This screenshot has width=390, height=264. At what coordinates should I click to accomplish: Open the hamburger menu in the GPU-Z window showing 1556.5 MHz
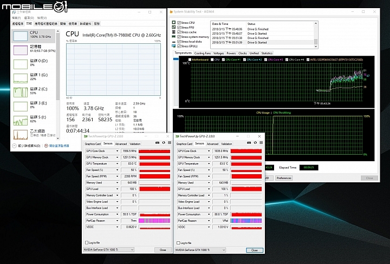click(x=170, y=143)
